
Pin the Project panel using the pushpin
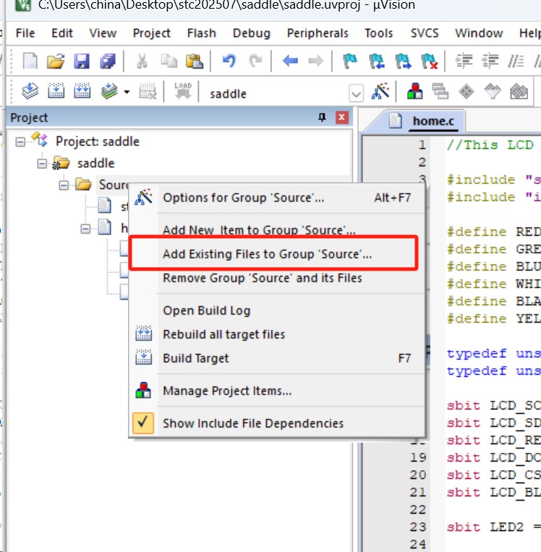322,117
